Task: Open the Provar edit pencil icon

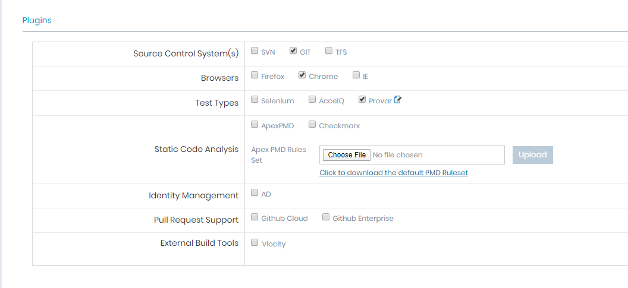Action: point(398,100)
